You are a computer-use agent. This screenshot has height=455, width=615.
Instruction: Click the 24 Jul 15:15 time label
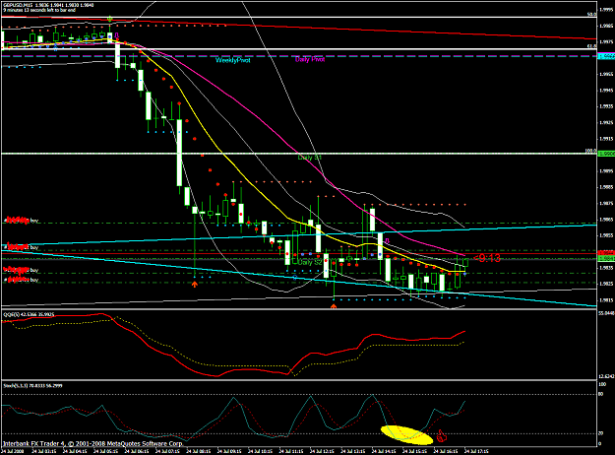point(415,451)
